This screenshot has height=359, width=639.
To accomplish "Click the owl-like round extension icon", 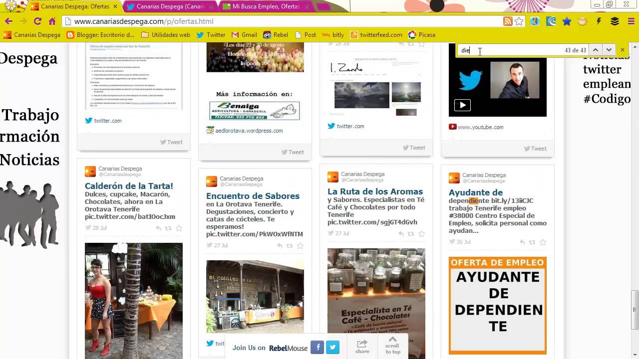I will (x=583, y=21).
